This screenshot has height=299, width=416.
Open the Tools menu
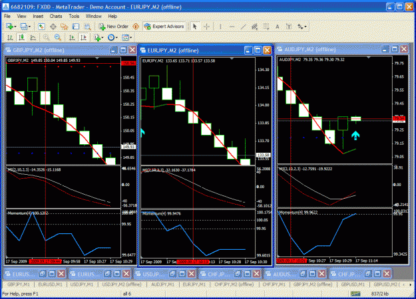[x=74, y=16]
